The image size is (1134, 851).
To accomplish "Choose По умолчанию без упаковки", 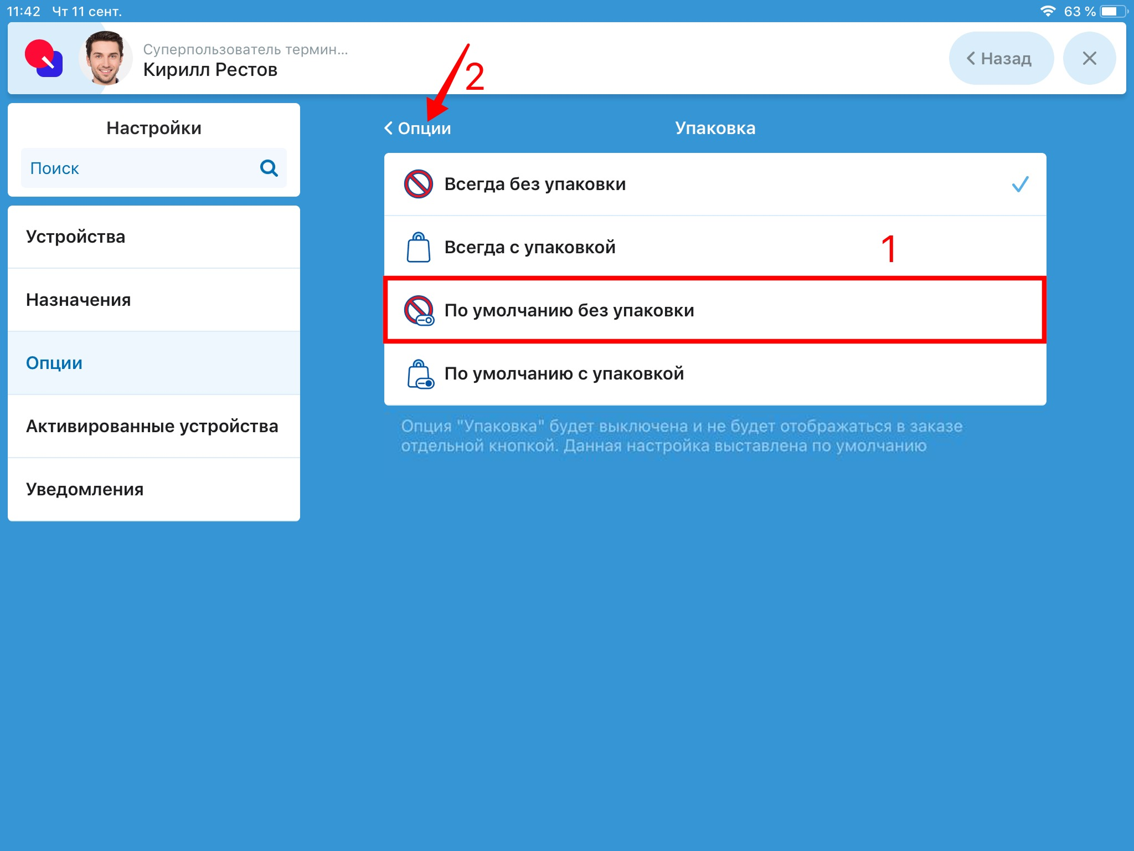I will point(715,310).
